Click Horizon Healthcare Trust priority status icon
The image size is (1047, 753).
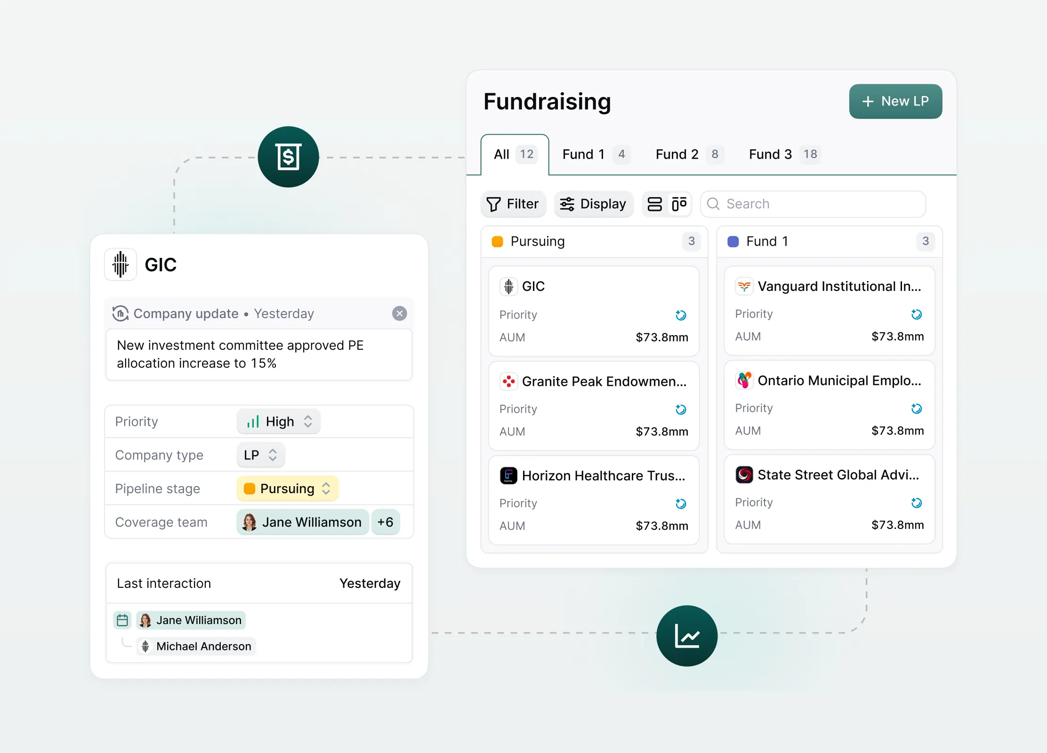point(681,504)
